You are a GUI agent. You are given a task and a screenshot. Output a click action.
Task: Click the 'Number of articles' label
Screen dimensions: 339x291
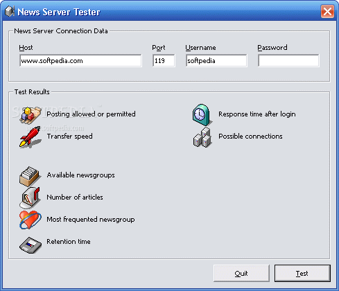(75, 197)
